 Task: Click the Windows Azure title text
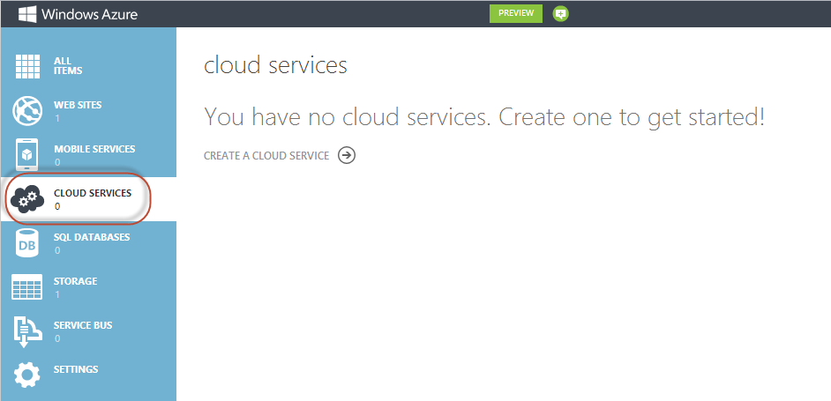89,15
